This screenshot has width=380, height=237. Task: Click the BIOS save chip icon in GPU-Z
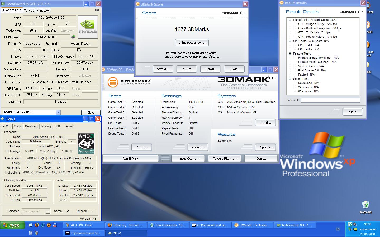[73, 37]
